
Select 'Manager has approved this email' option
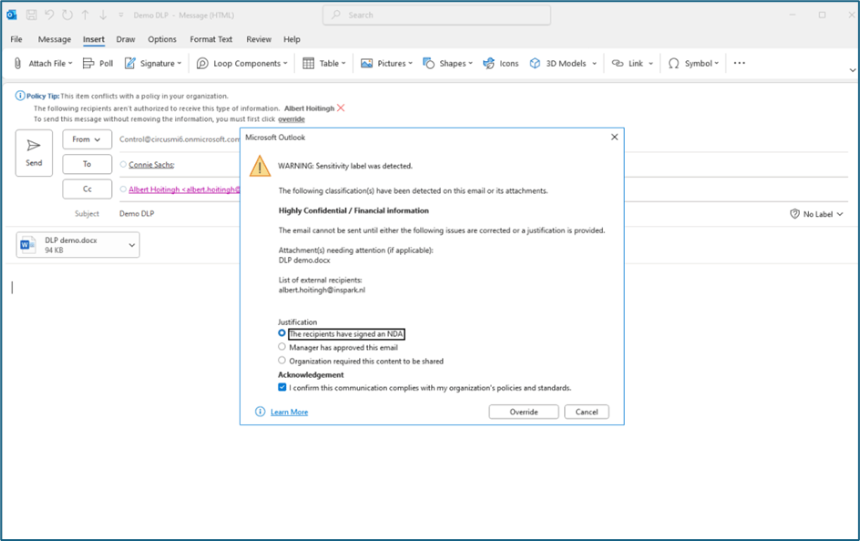282,347
